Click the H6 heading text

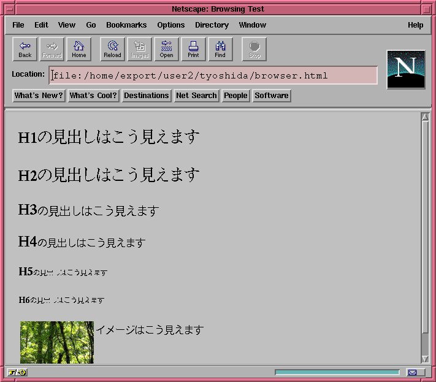click(x=61, y=300)
